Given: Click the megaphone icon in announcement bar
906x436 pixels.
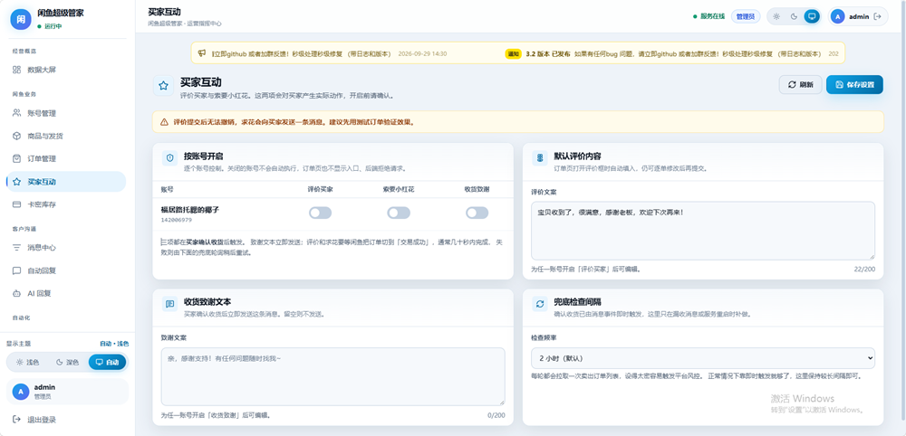Looking at the screenshot, I should (x=202, y=53).
